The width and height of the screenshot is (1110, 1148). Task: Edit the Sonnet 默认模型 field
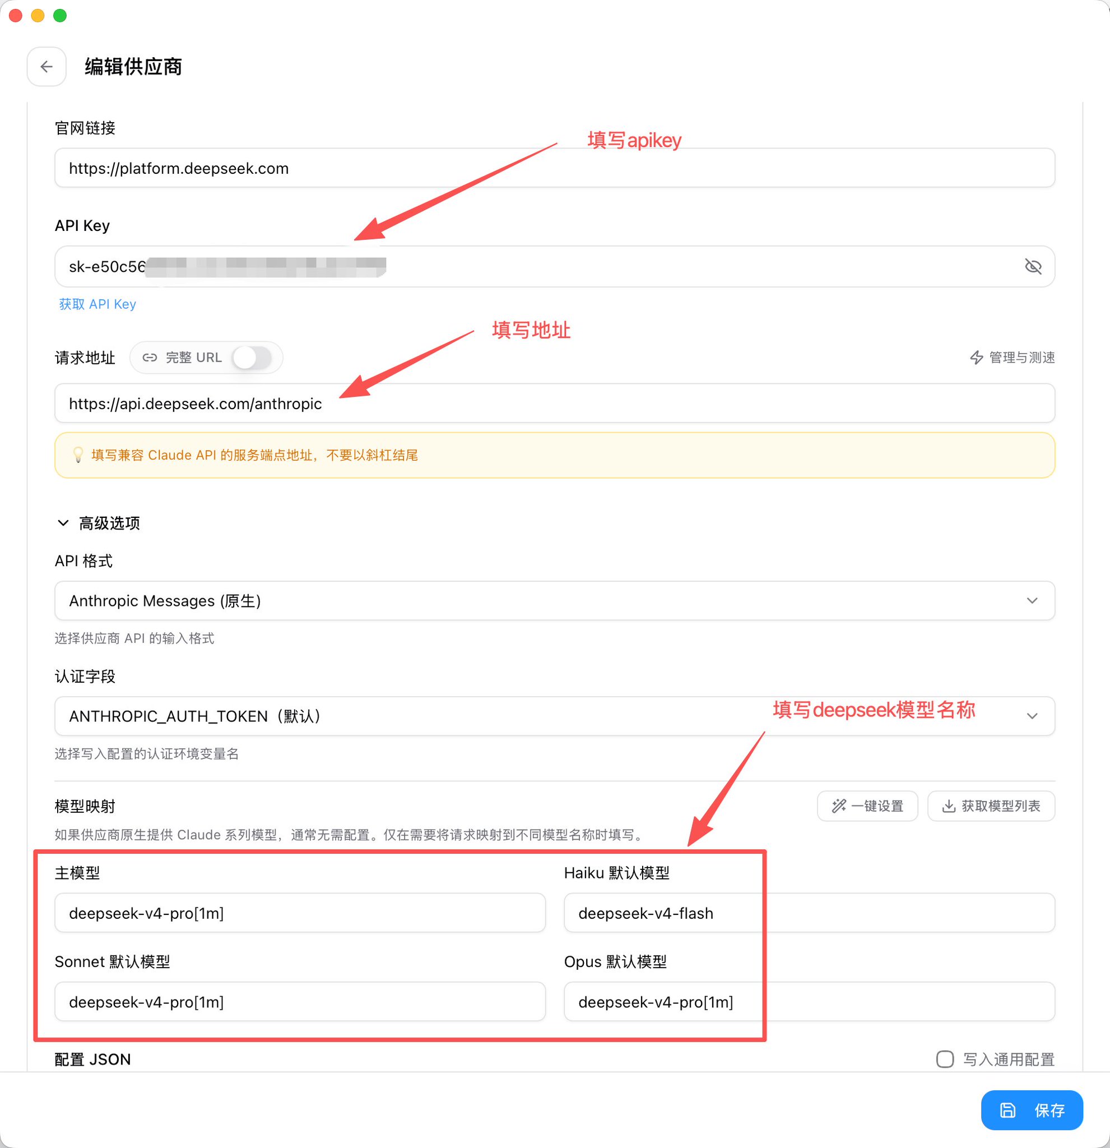tap(300, 1002)
